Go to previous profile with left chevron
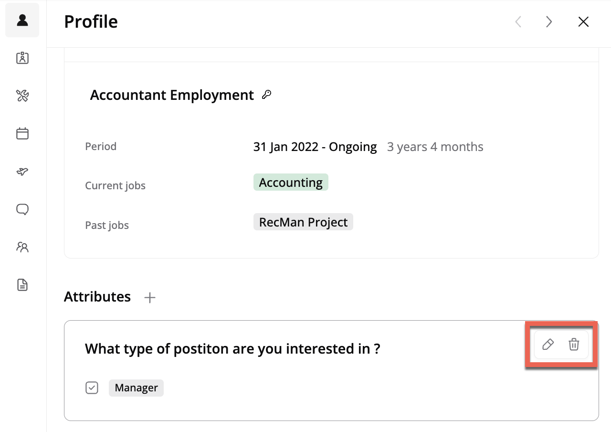The image size is (611, 432). (518, 22)
